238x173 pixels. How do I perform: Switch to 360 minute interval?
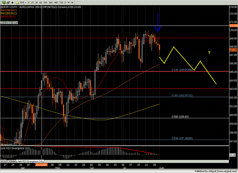[x=51, y=3]
